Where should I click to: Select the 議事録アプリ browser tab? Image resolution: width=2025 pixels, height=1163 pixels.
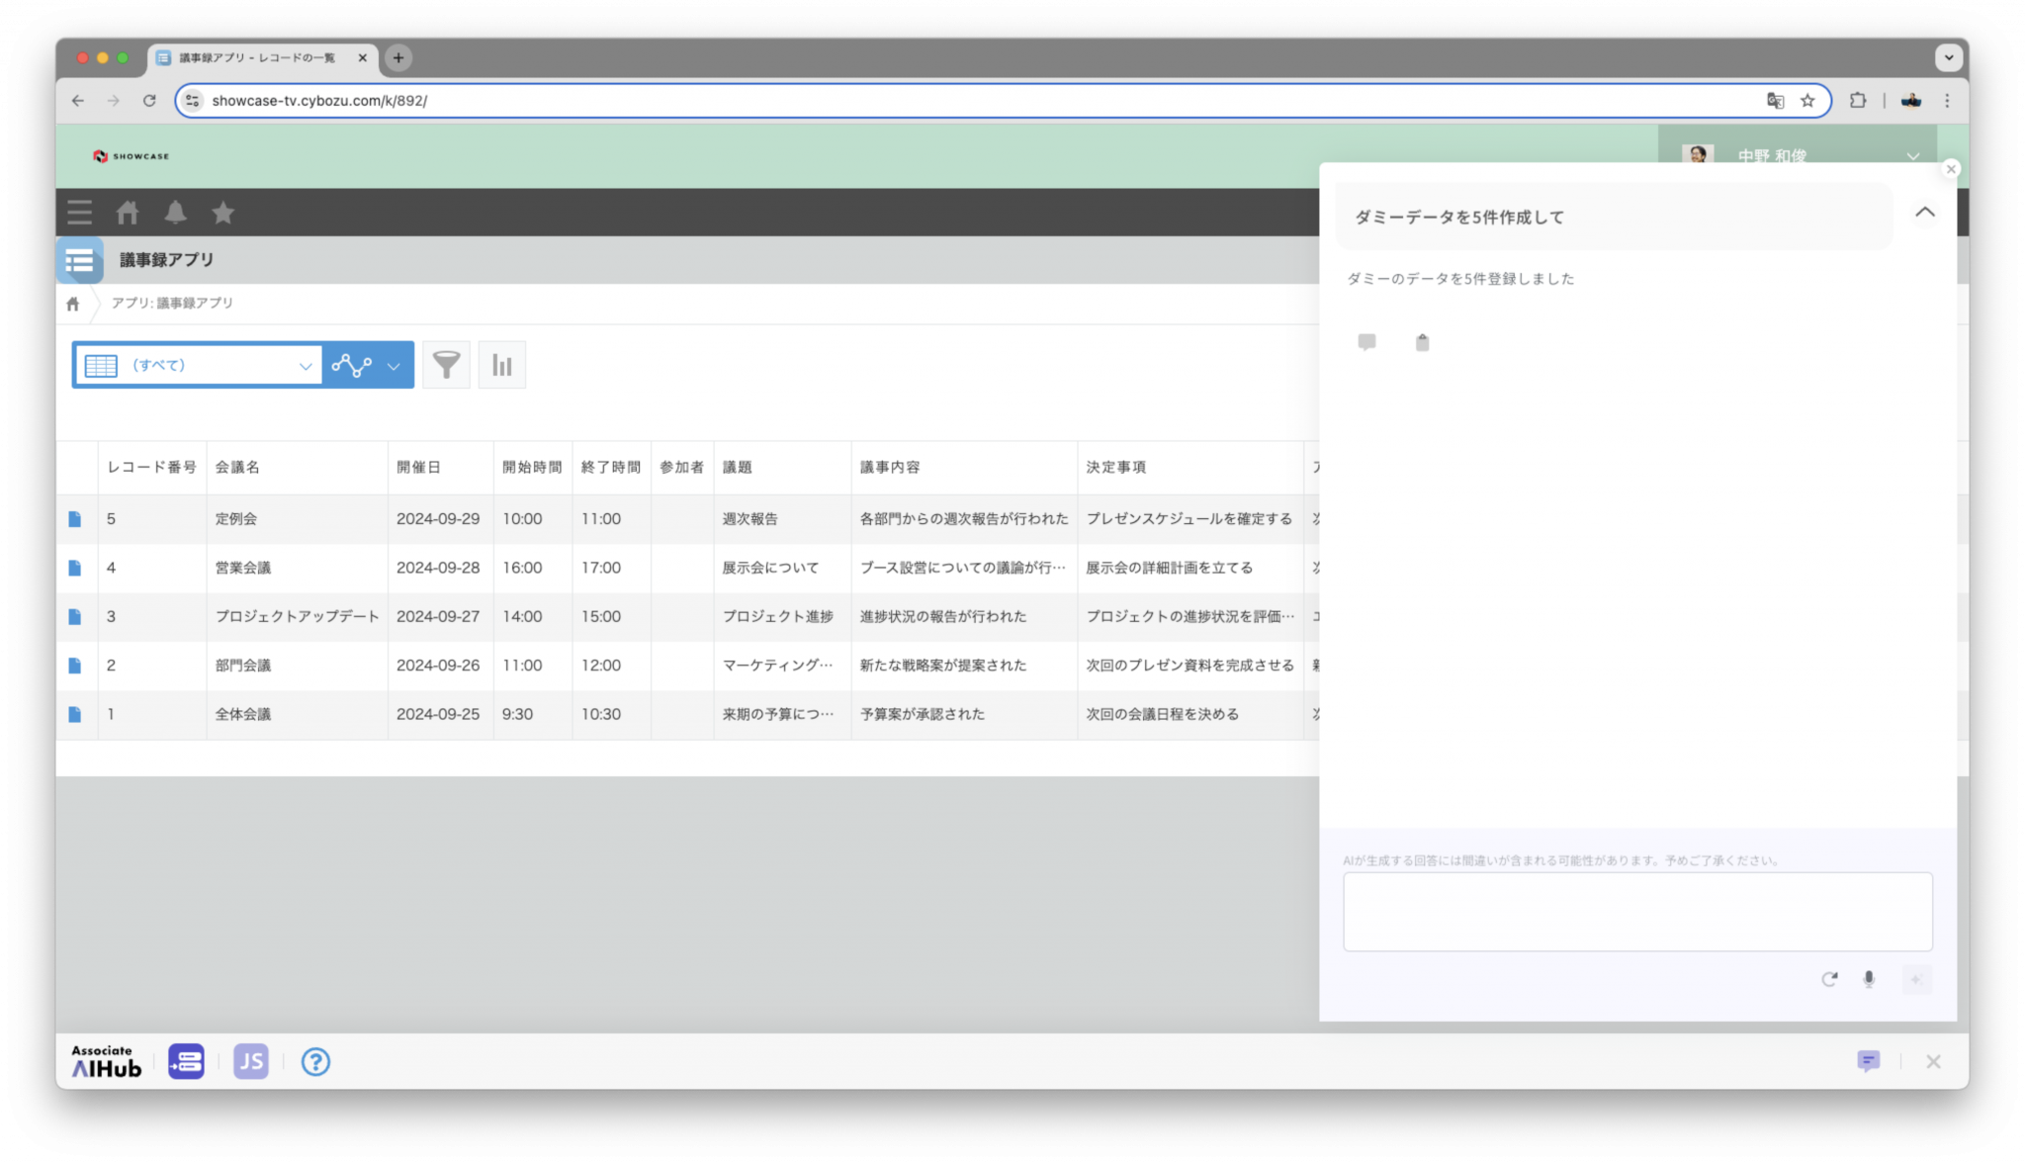257,58
